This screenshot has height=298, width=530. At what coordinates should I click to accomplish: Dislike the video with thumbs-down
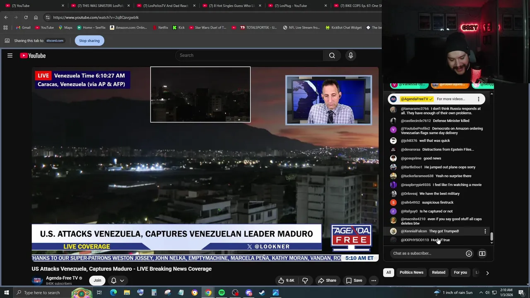click(305, 280)
